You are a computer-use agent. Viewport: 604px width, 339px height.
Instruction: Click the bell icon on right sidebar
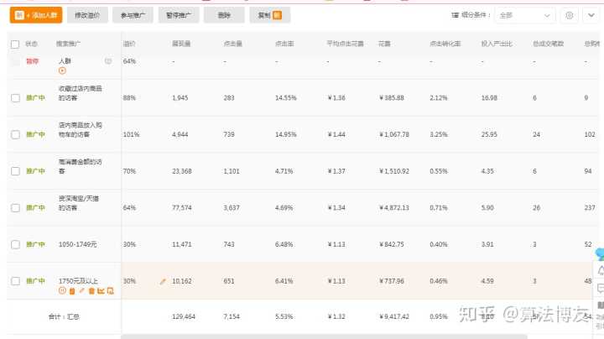599,269
